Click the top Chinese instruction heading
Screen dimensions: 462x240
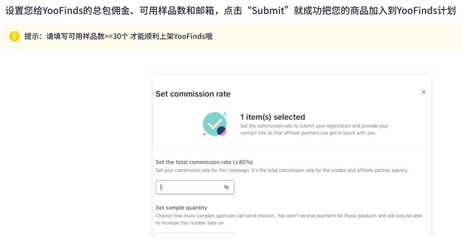tap(230, 11)
